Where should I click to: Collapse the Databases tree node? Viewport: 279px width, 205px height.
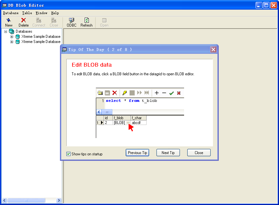pos(6,31)
